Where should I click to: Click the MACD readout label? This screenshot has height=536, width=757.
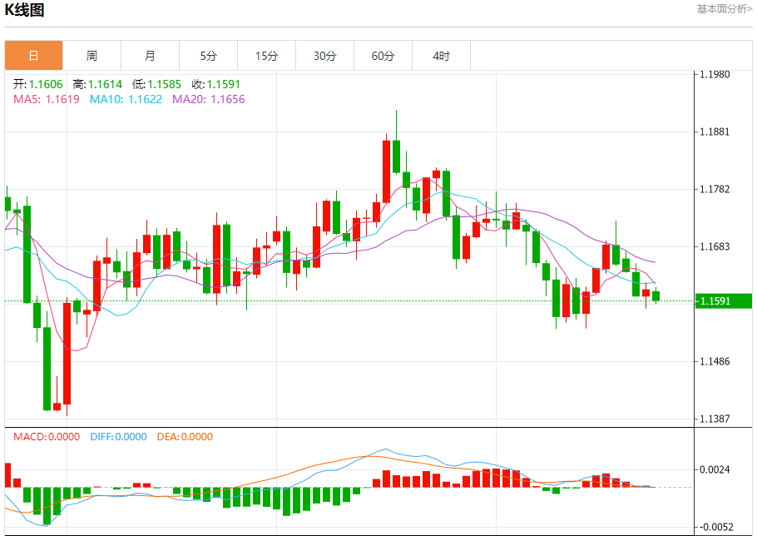tap(46, 437)
